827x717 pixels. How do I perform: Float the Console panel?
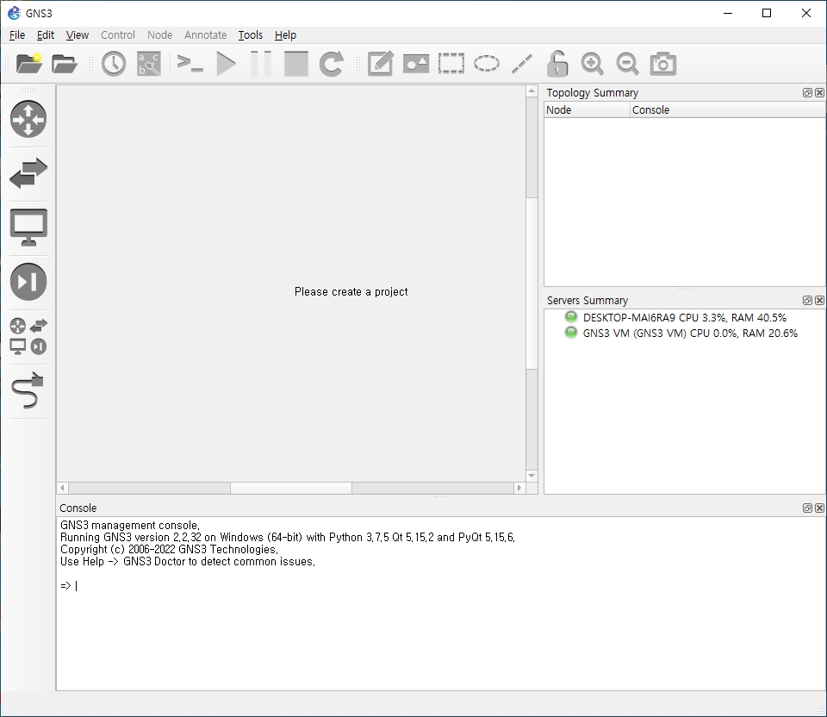click(x=807, y=508)
